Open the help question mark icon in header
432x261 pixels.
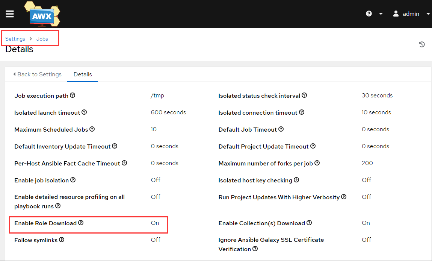tap(369, 14)
